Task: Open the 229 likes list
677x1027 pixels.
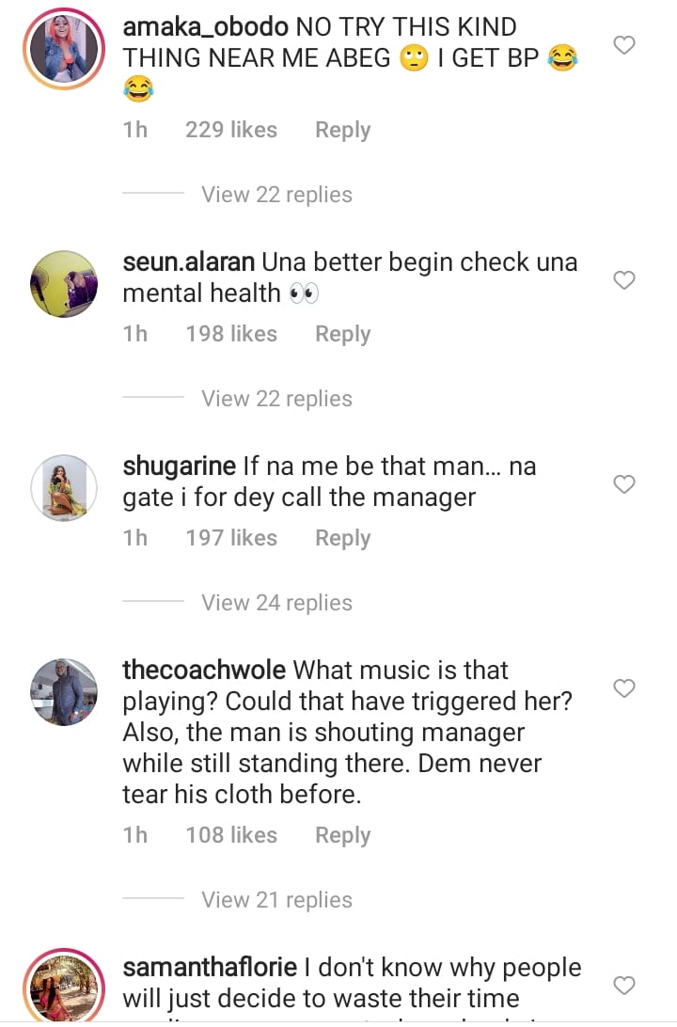Action: coord(231,130)
